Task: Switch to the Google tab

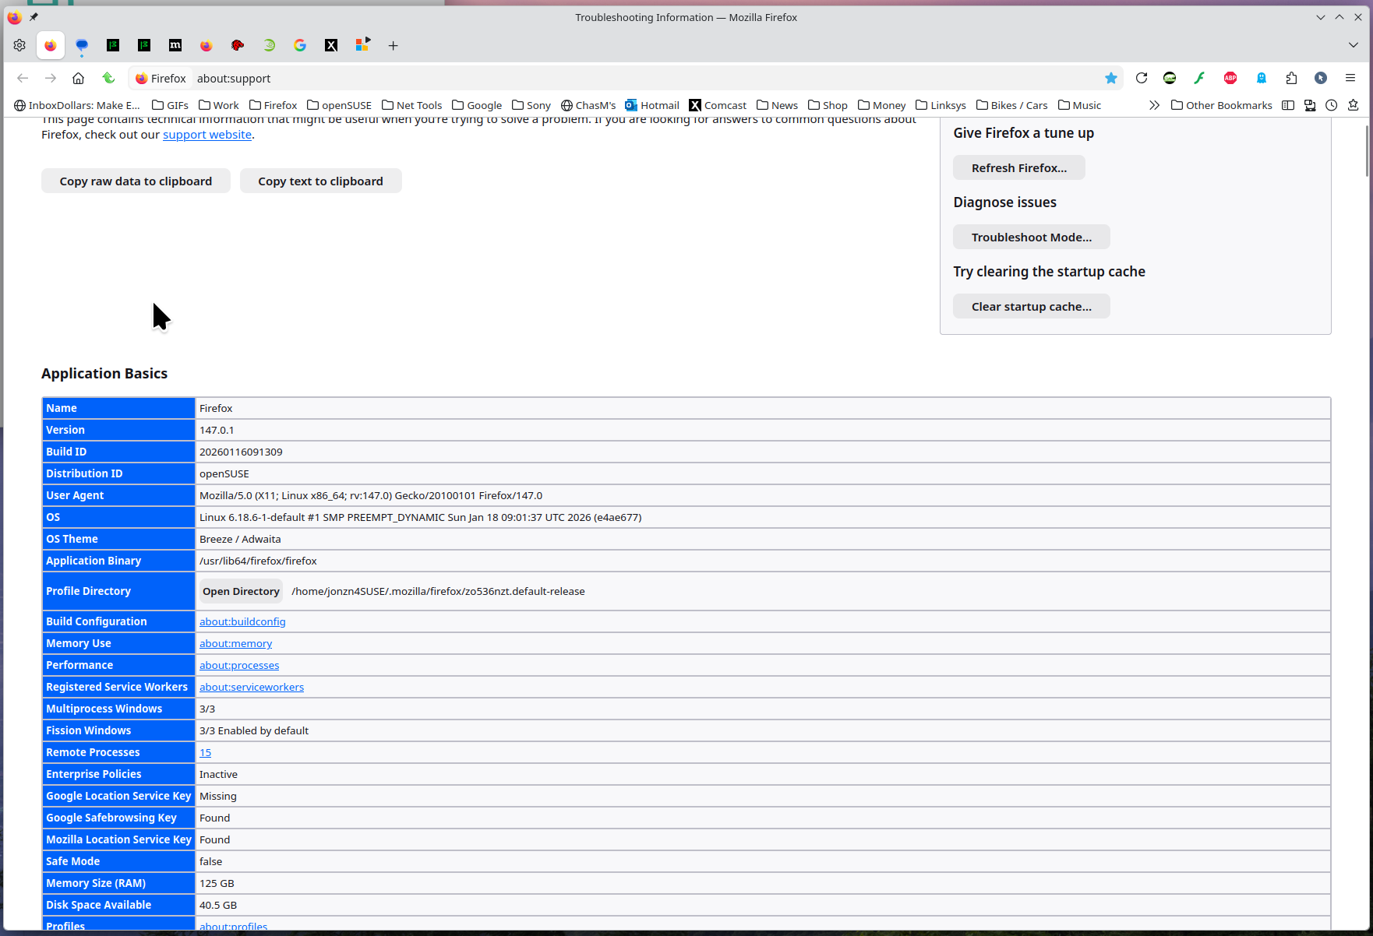Action: [300, 46]
